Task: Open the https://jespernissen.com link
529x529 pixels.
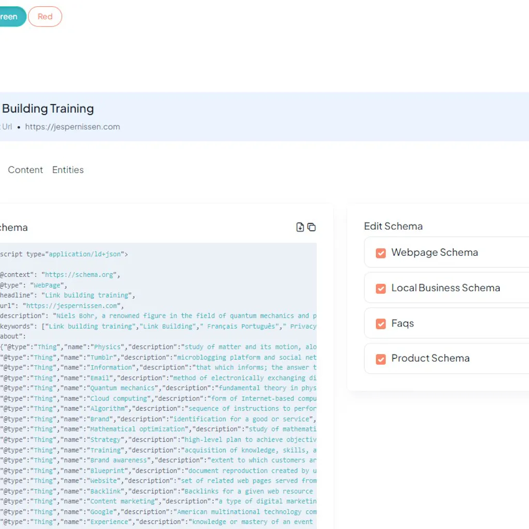Action: pyautogui.click(x=72, y=127)
